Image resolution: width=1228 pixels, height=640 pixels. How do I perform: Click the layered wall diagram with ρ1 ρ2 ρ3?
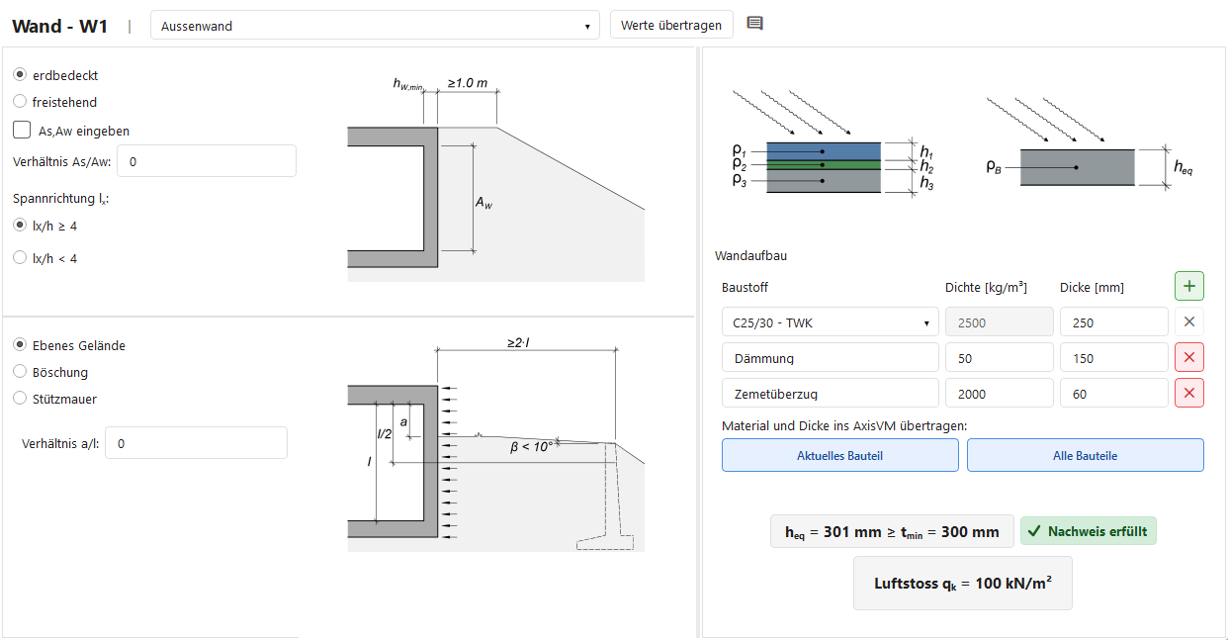832,145
